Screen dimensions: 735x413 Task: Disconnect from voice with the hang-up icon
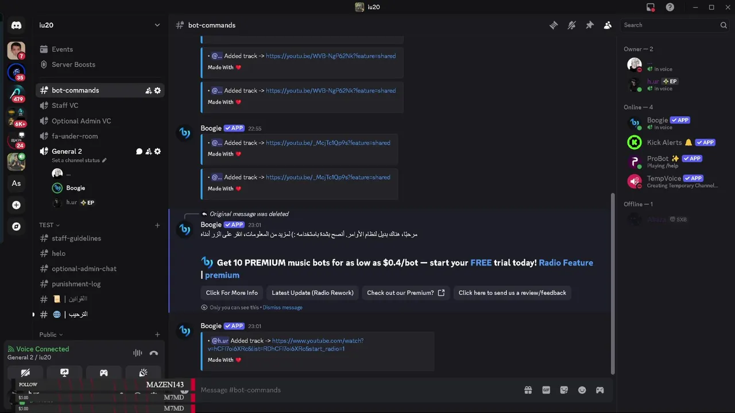pyautogui.click(x=153, y=353)
